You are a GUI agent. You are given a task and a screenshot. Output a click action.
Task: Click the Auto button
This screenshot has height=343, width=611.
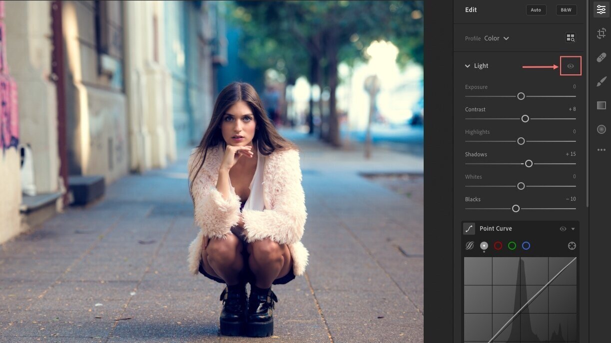536,10
